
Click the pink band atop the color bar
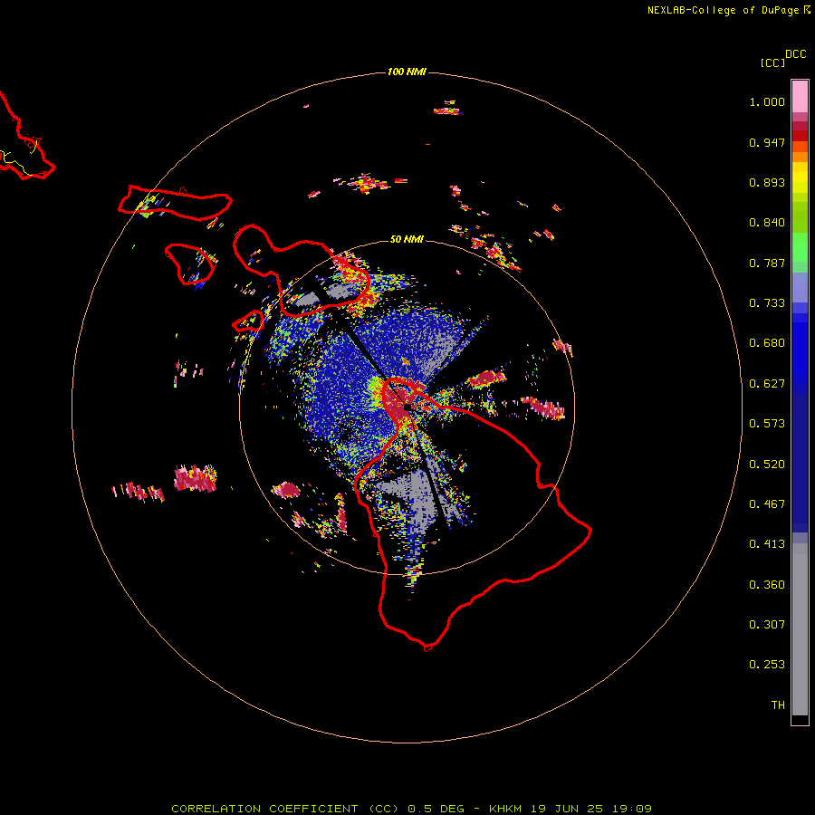[x=800, y=96]
